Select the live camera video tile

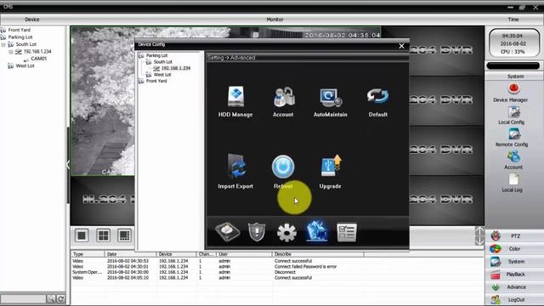(103, 101)
